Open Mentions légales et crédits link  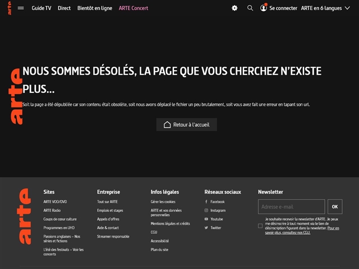171,224
